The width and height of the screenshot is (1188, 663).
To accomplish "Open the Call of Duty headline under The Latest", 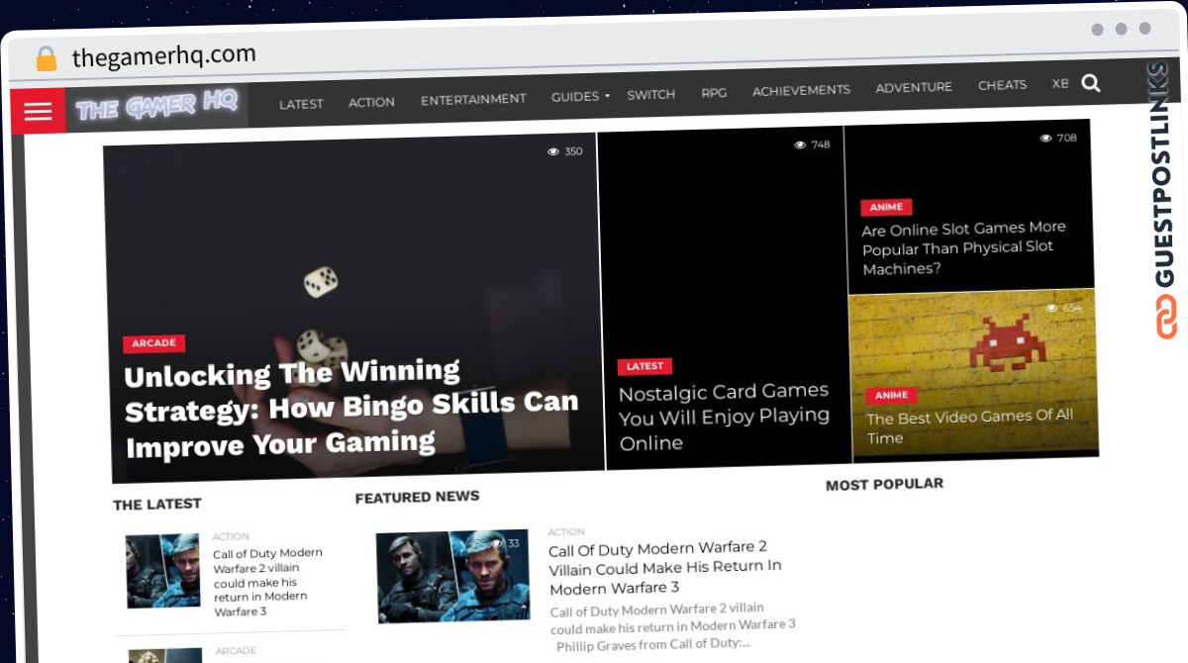I will pyautogui.click(x=267, y=582).
